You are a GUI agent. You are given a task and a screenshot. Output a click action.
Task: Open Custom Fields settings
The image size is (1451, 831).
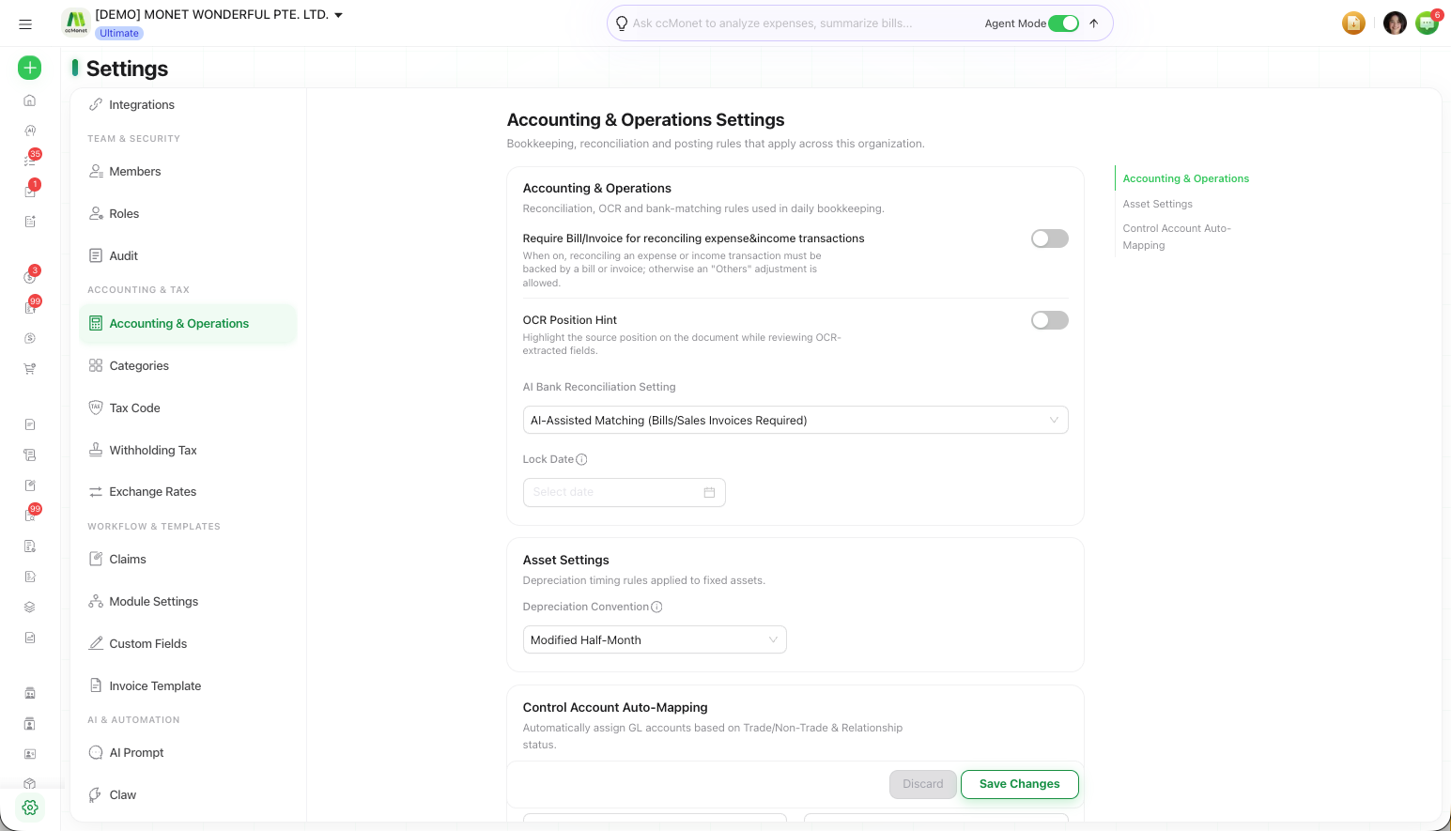tap(188, 643)
